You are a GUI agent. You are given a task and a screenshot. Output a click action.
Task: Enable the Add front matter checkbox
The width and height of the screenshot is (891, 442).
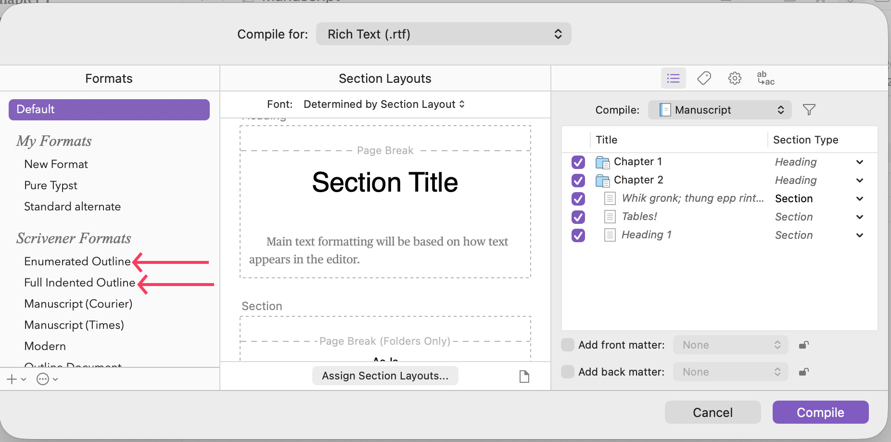568,345
